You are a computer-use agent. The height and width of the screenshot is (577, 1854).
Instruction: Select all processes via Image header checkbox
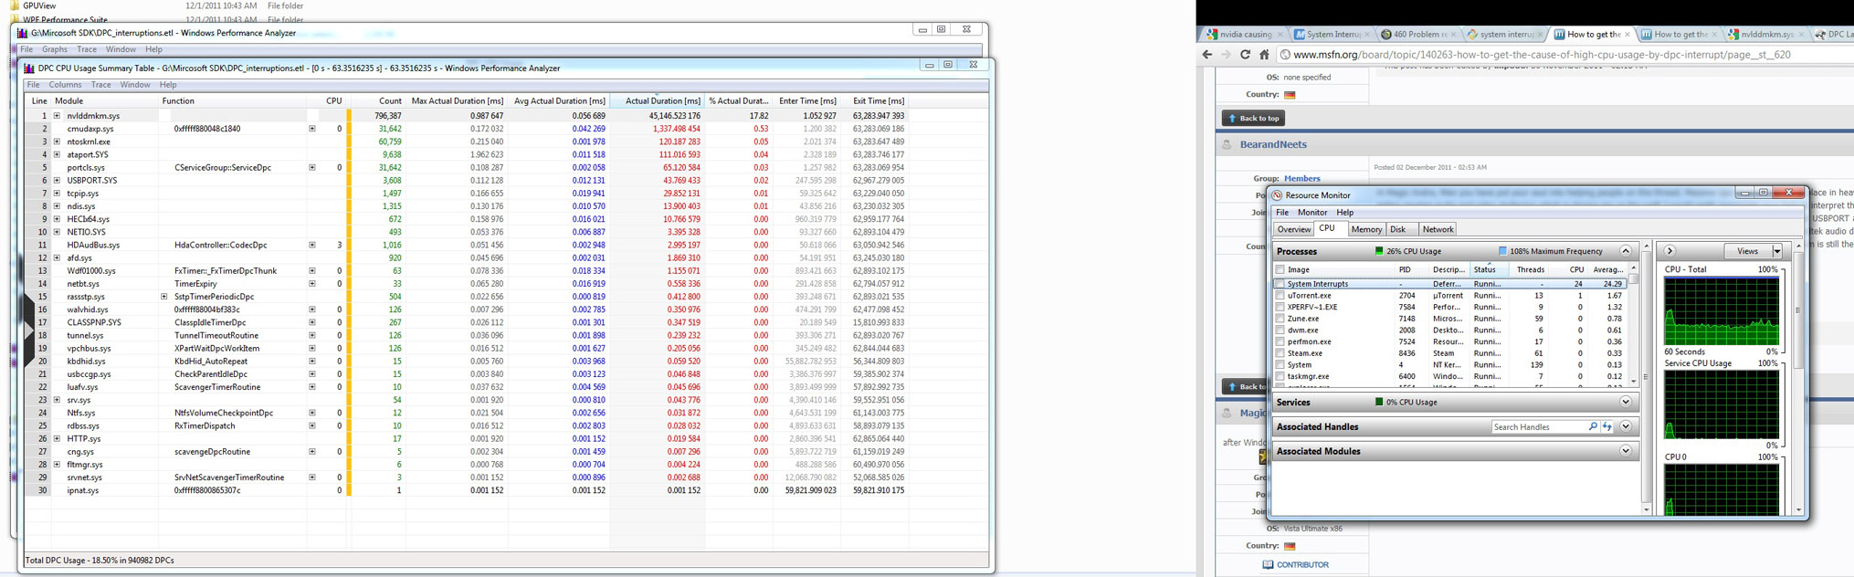[x=1280, y=269]
